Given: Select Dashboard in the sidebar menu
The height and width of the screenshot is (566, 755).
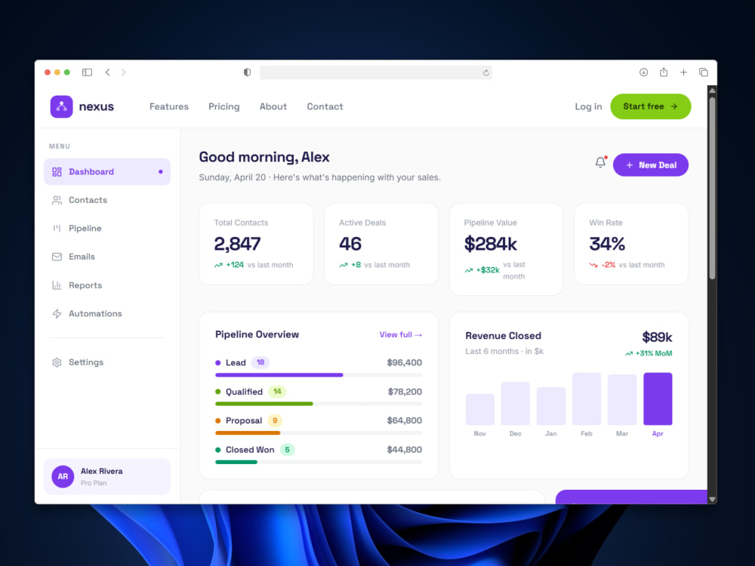Looking at the screenshot, I should click(x=107, y=172).
